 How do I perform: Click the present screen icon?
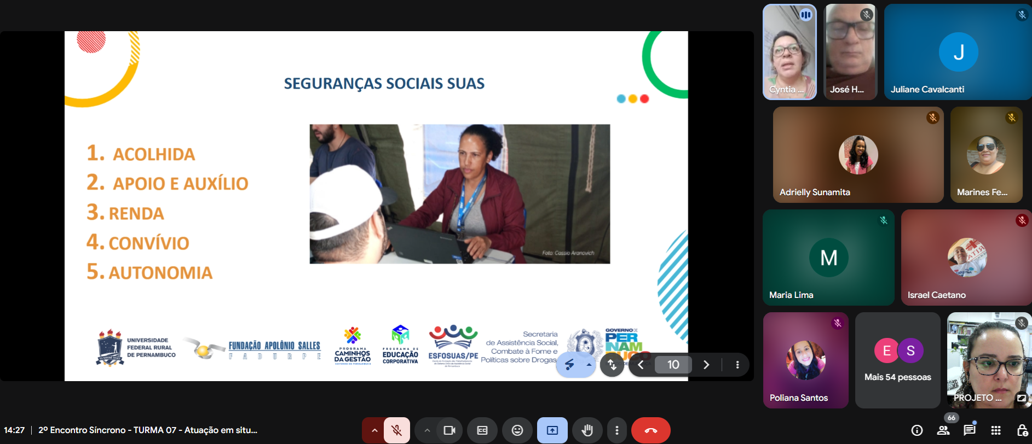point(552,430)
